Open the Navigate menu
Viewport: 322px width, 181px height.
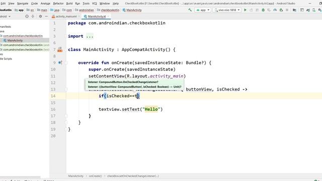(x=23, y=4)
